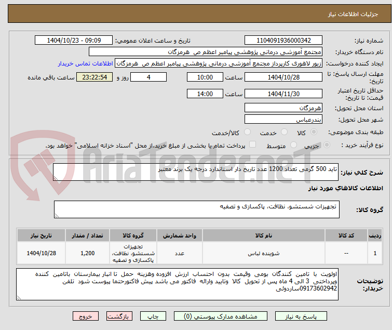Click the پاسخ به نیاز button
This screenshot has width=392, height=330.
tap(301, 316)
